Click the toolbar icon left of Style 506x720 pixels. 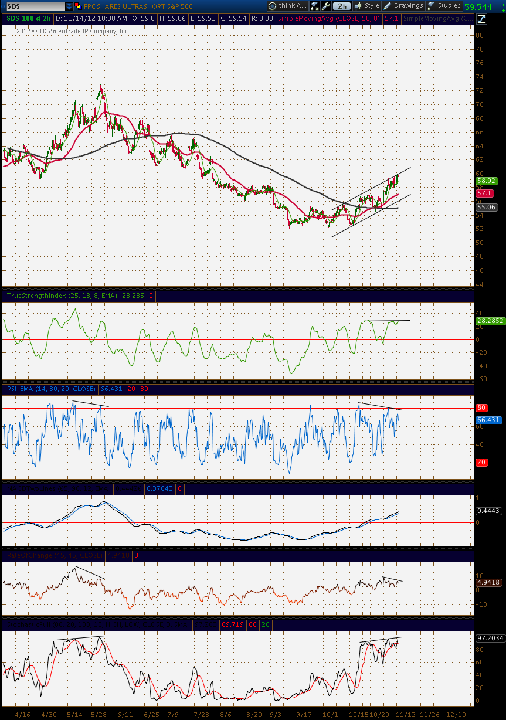(x=358, y=6)
